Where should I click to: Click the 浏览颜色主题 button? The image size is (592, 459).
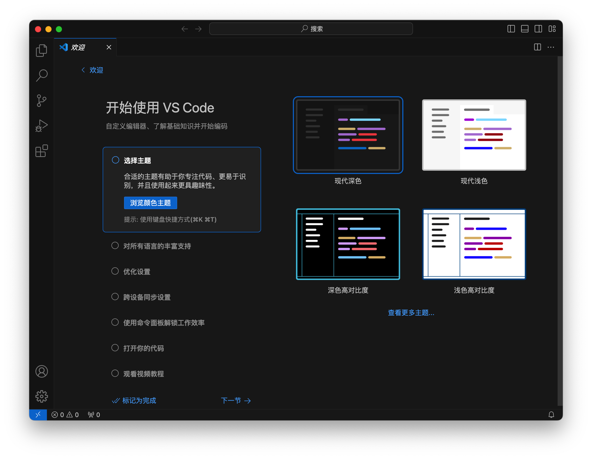(150, 203)
